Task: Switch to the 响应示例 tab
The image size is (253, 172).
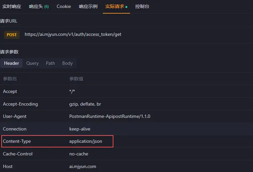Action: point(88,6)
